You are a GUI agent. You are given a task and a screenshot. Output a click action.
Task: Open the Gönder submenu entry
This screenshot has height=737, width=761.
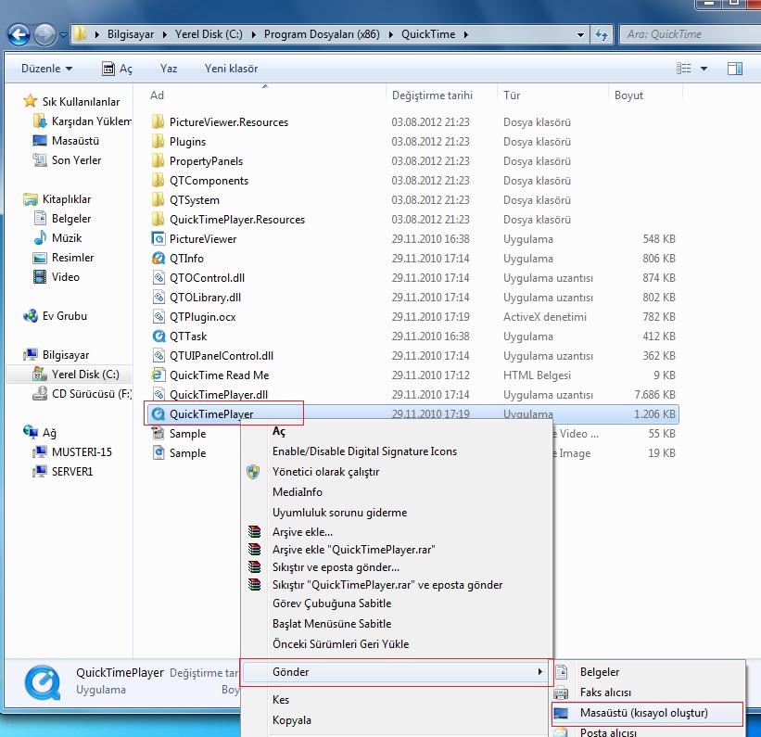[x=396, y=672]
